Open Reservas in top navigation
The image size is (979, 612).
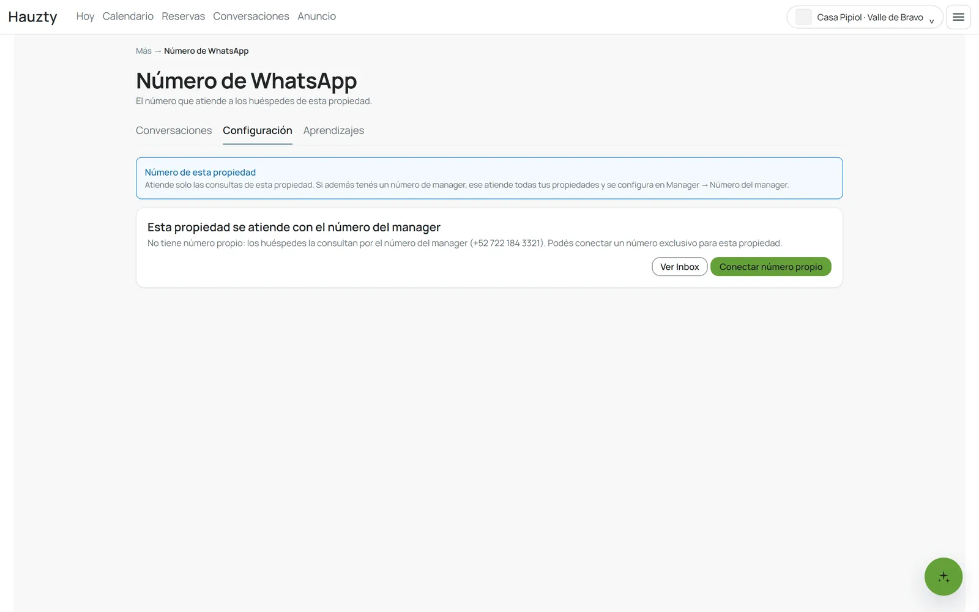coord(183,17)
